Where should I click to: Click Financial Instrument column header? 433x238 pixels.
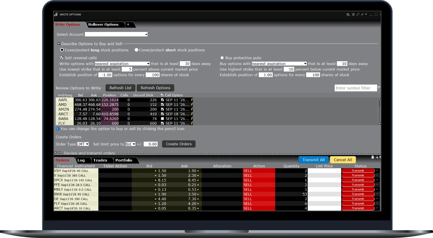coord(76,166)
